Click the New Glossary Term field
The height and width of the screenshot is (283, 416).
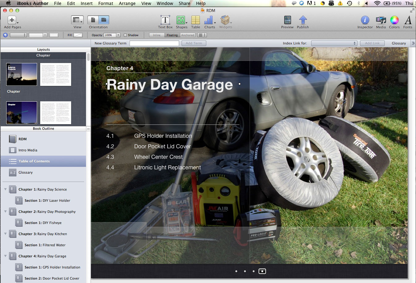click(x=154, y=43)
